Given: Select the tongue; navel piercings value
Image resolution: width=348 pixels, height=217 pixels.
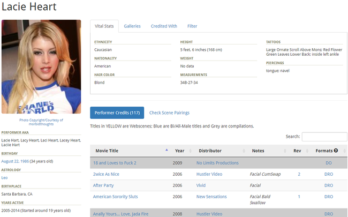Looking at the screenshot, I should pyautogui.click(x=278, y=71).
